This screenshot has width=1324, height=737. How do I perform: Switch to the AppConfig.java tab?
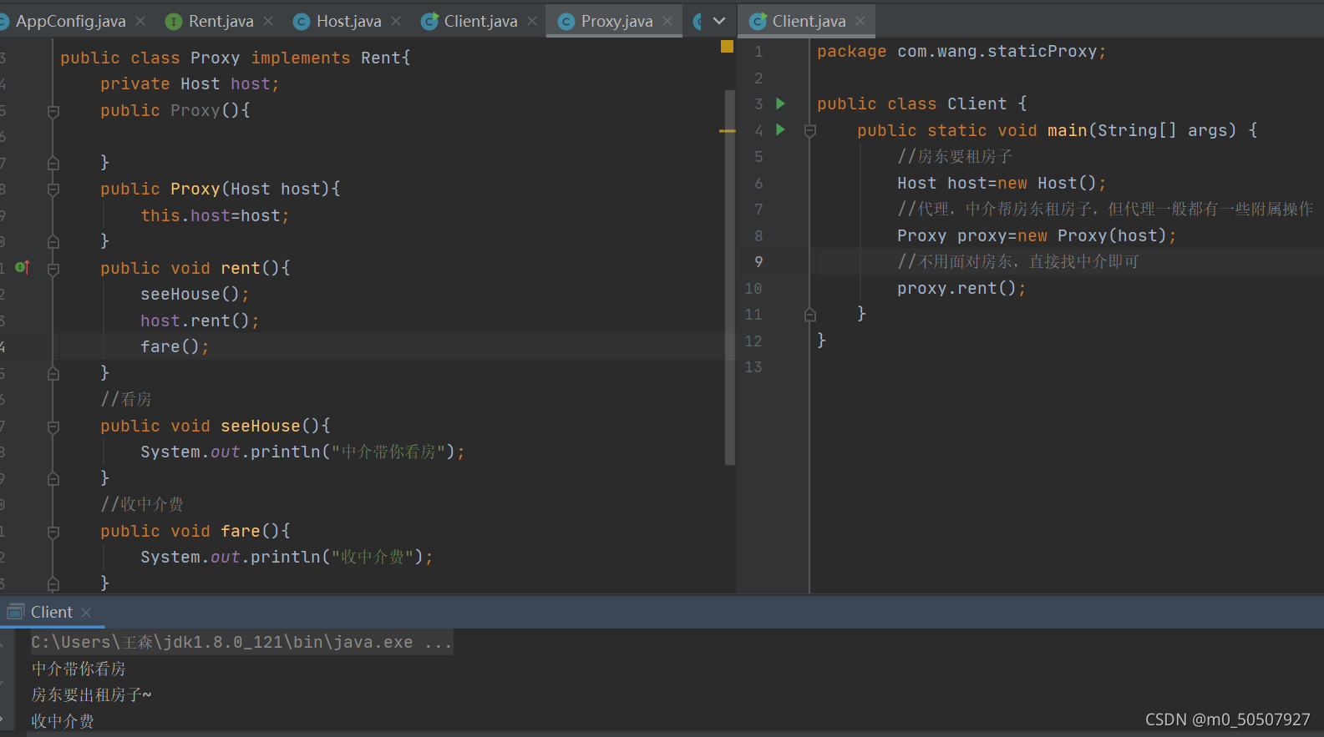click(x=70, y=21)
